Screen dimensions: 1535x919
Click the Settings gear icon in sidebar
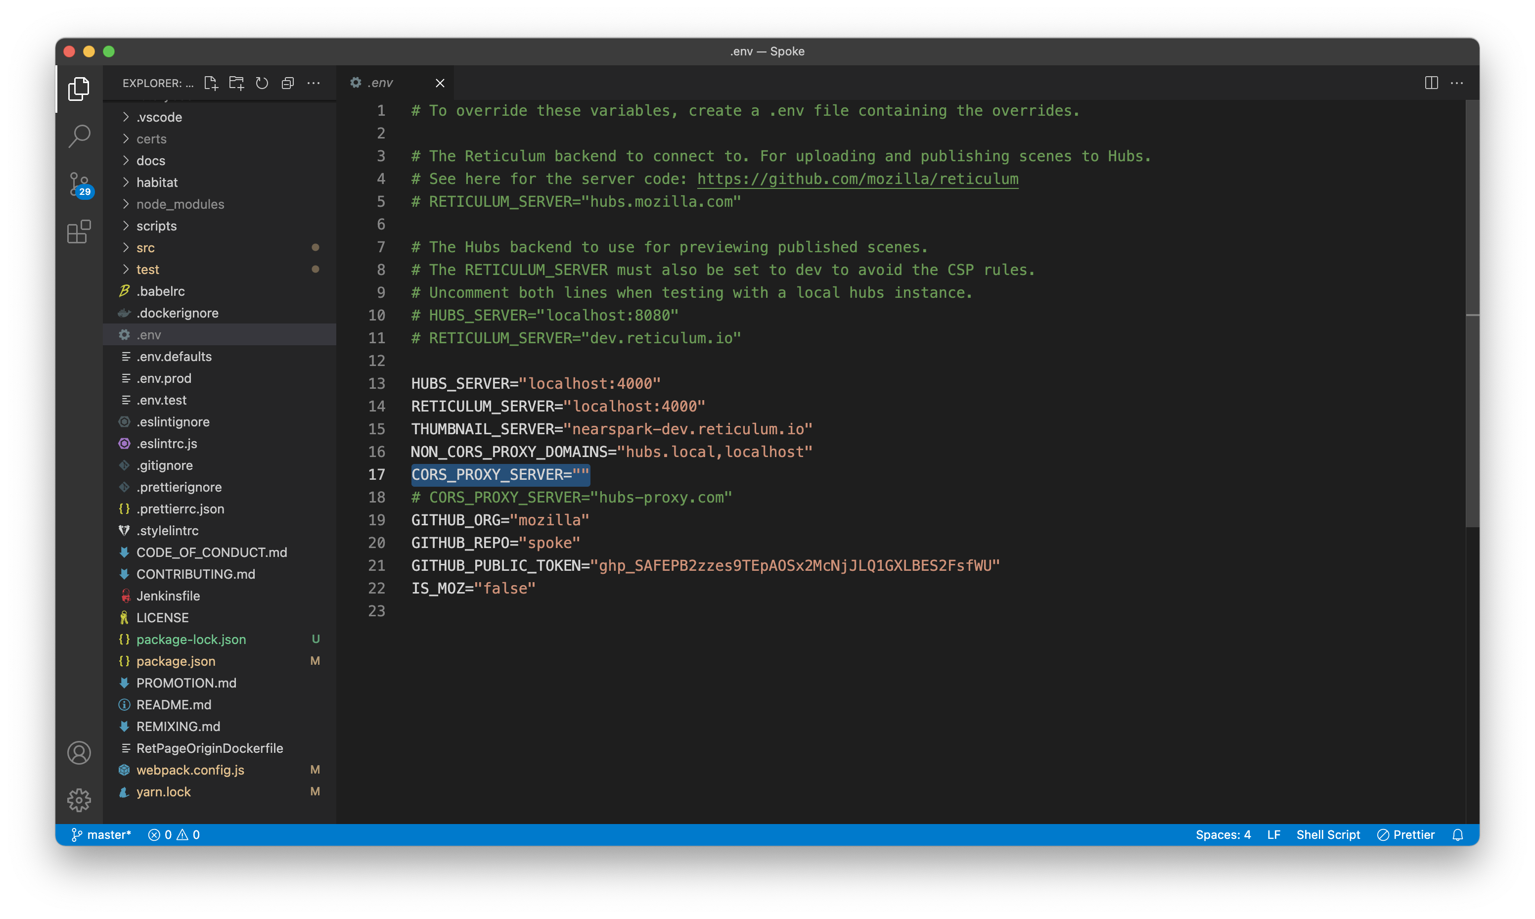(79, 800)
